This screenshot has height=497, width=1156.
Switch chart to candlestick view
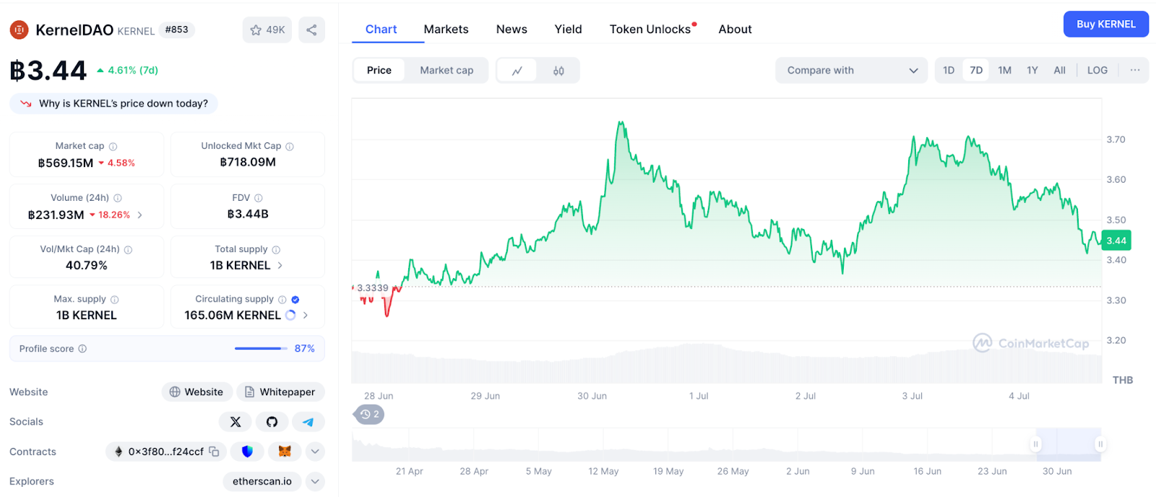[558, 71]
